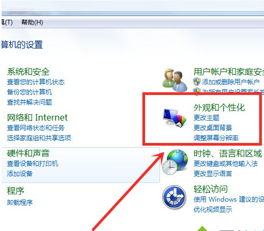Open 网络和 Internet heading
The width and height of the screenshot is (264, 231).
pyautogui.click(x=37, y=117)
